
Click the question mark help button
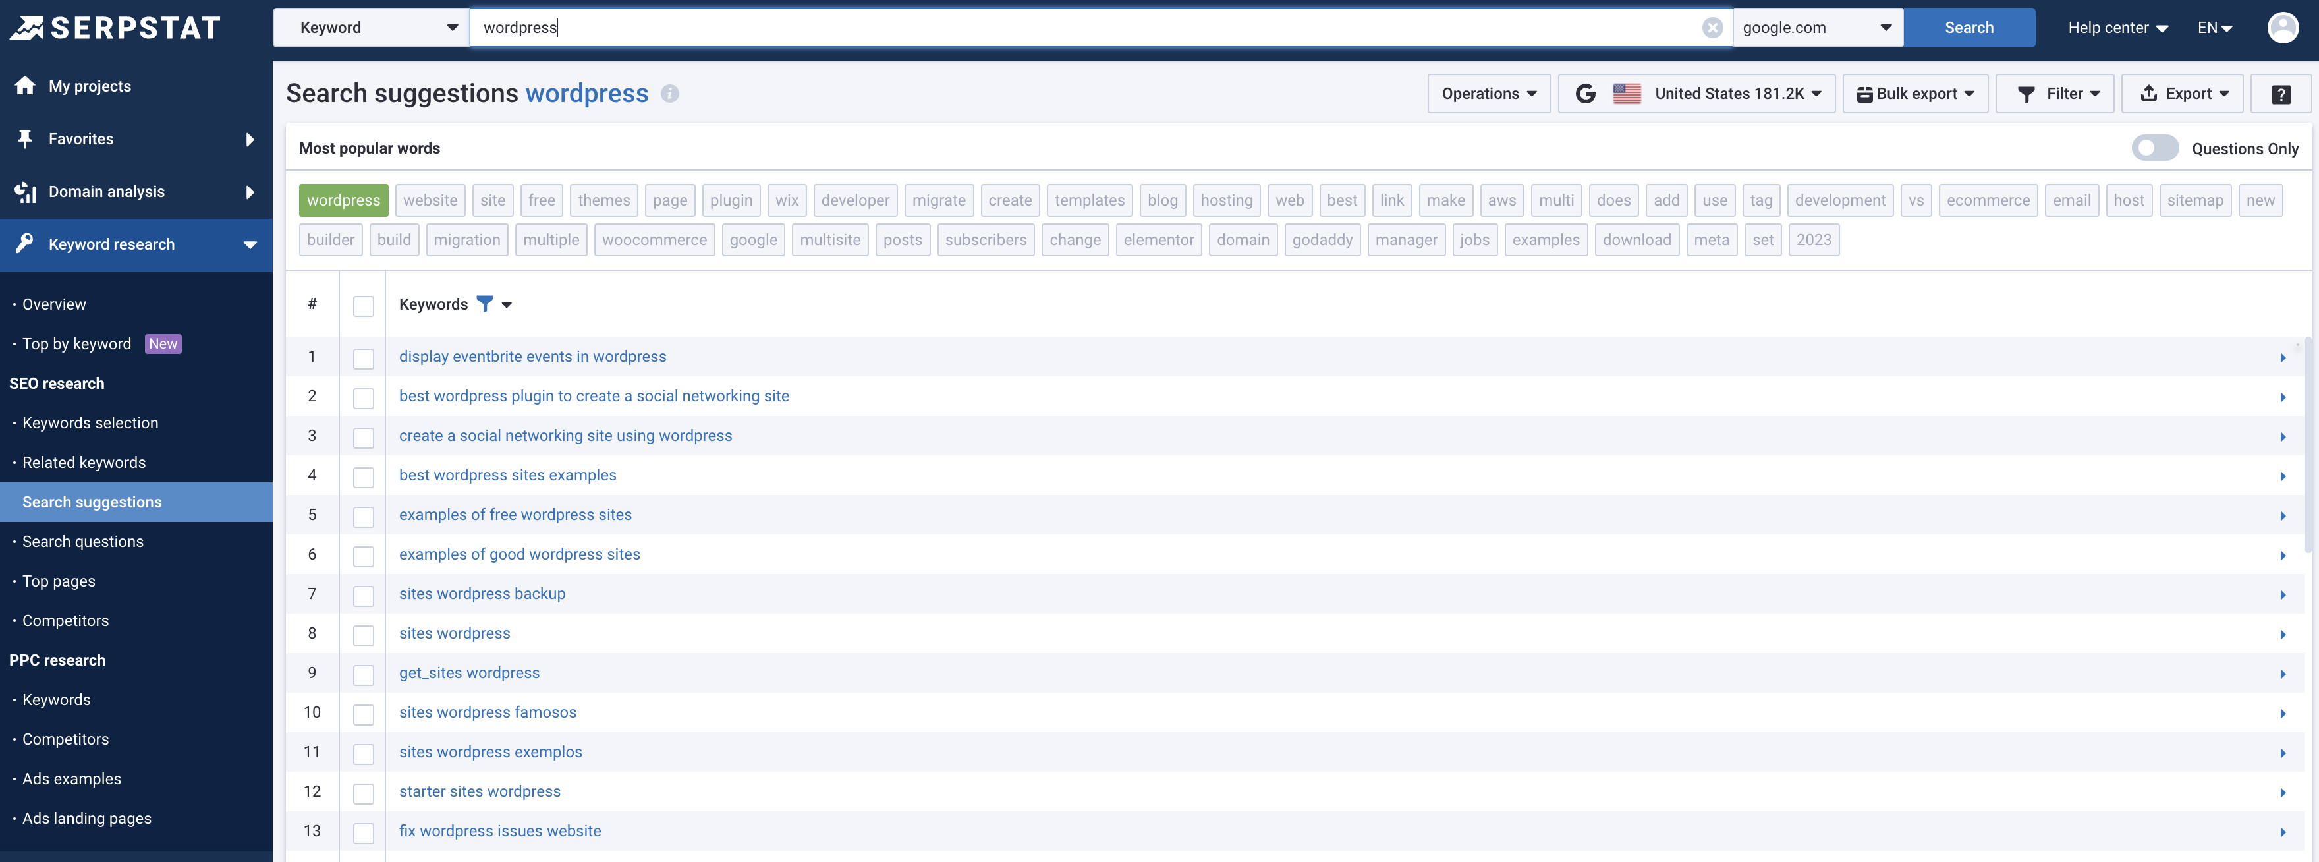tap(2280, 94)
